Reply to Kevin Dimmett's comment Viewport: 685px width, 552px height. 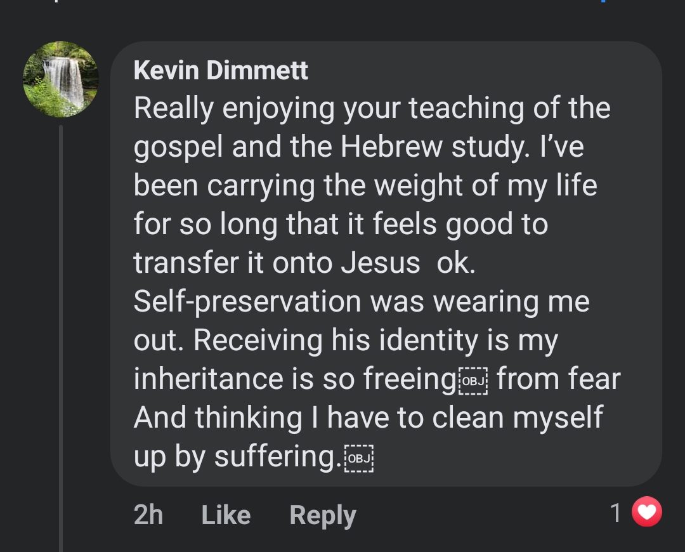point(322,515)
